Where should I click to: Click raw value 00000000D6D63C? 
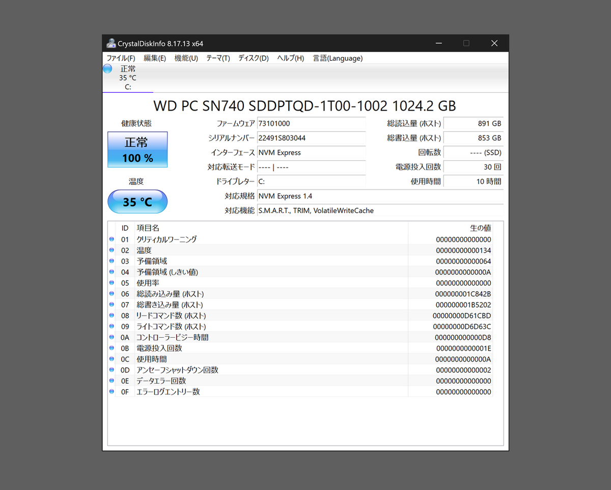462,326
